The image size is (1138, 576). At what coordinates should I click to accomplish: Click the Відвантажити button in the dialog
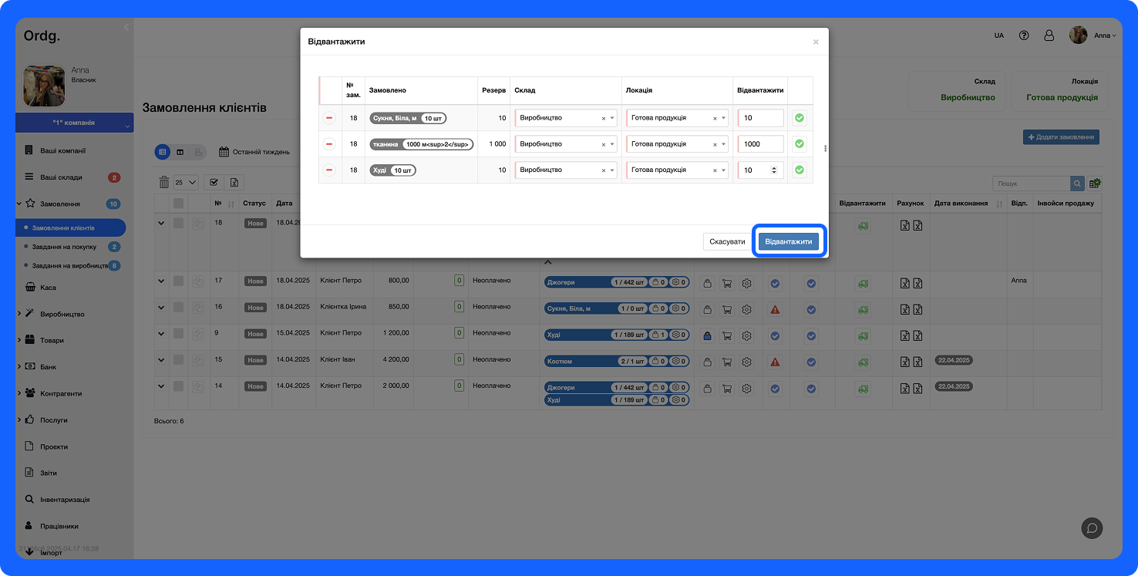tap(788, 241)
